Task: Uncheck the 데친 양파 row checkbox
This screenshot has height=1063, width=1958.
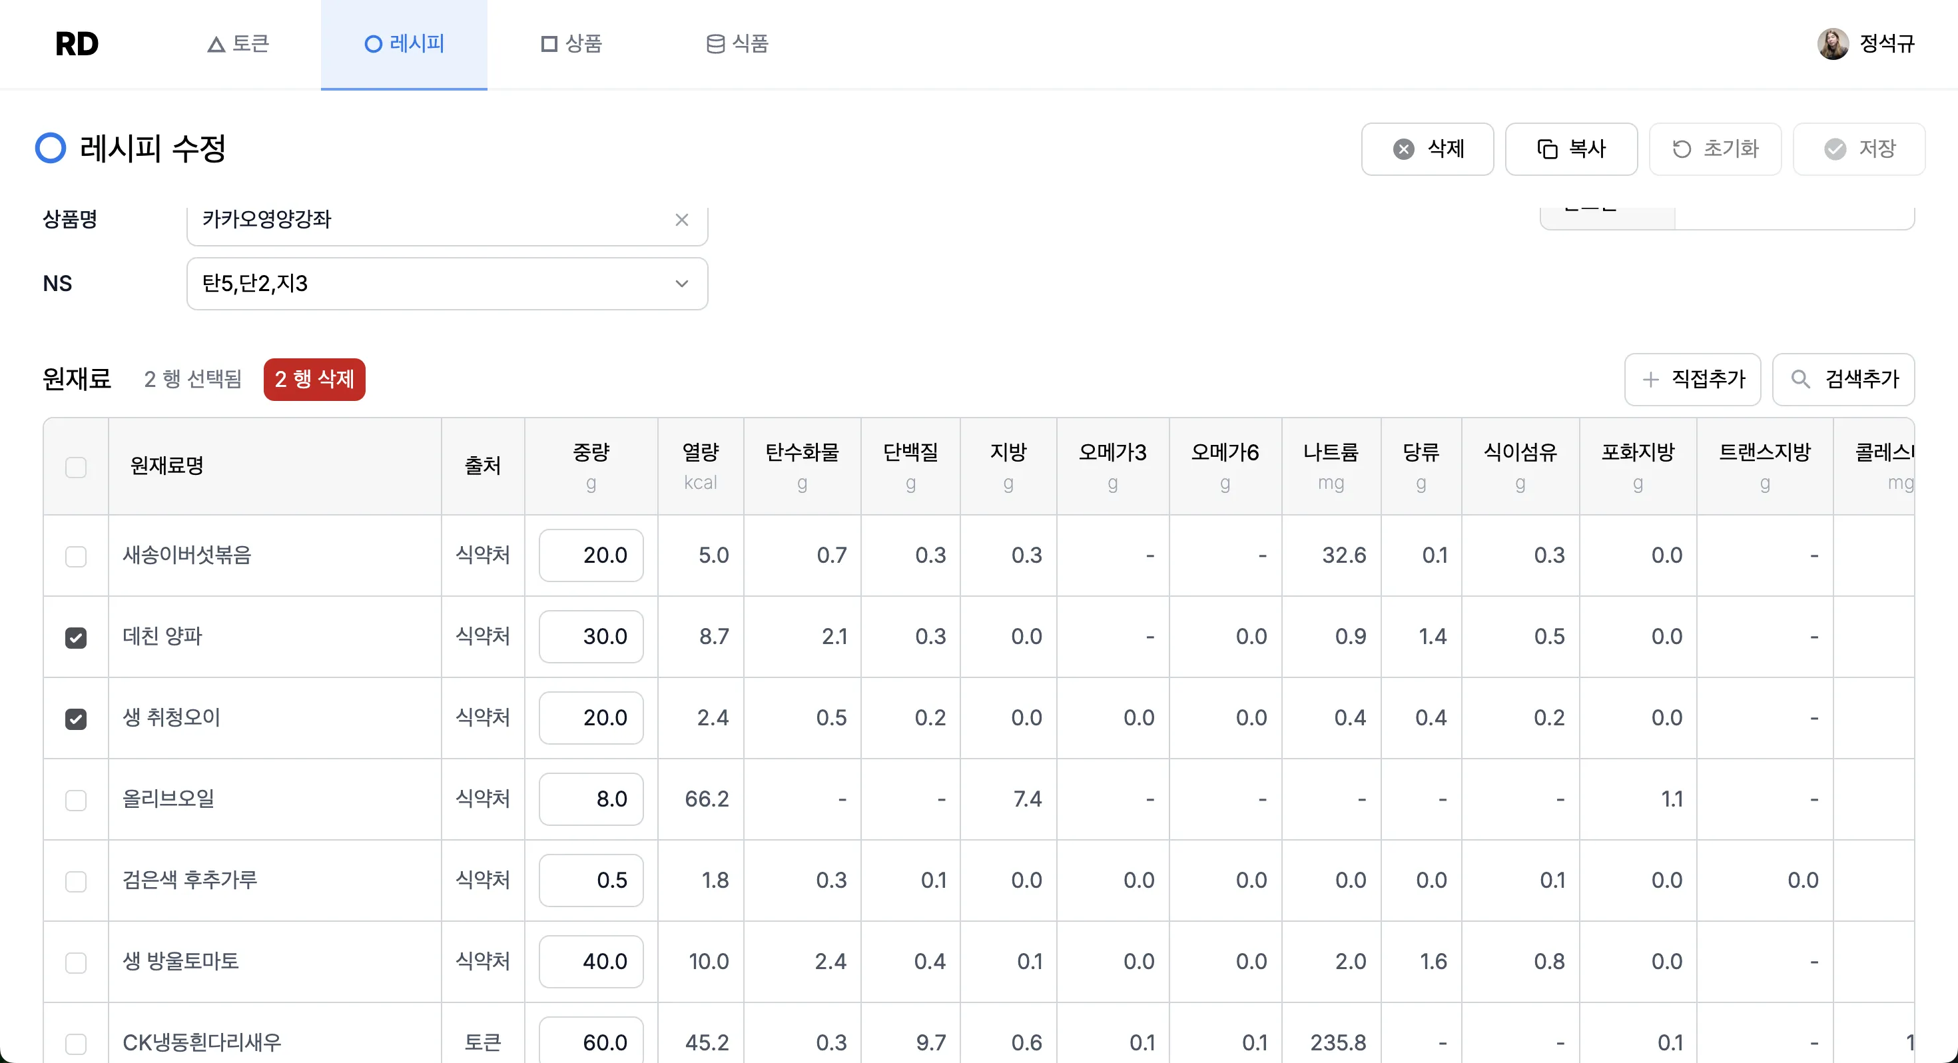Action: 76,637
